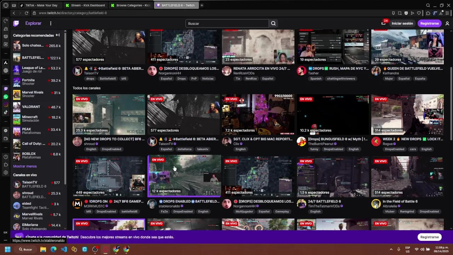Click the search magnifier button on Twitch
Viewport: 453px width, 255px height.
(x=273, y=23)
